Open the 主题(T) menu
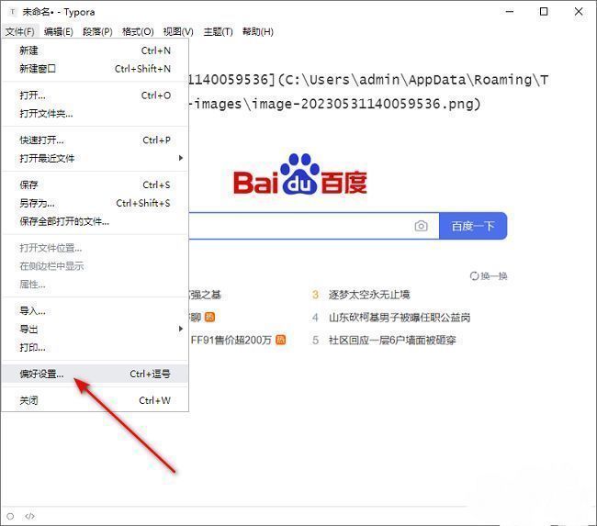 point(216,31)
